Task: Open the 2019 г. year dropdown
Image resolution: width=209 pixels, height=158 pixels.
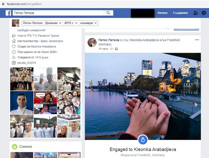Action: tap(71, 23)
